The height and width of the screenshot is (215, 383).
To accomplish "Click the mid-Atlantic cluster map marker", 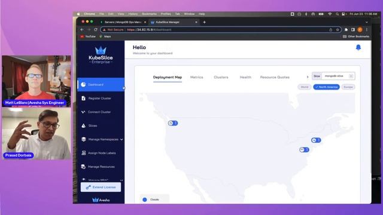I will point(304,150).
